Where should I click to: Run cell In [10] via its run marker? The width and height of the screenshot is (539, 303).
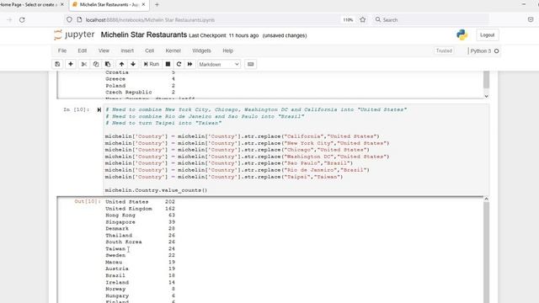pyautogui.click(x=99, y=110)
